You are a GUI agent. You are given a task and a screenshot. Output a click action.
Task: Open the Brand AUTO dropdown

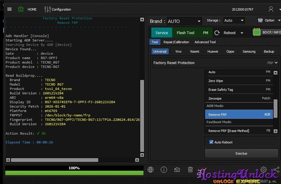point(184,21)
